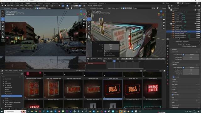The image size is (201, 113).
Task: Select the Transform tool in left viewport toolbar
Action: (3, 29)
